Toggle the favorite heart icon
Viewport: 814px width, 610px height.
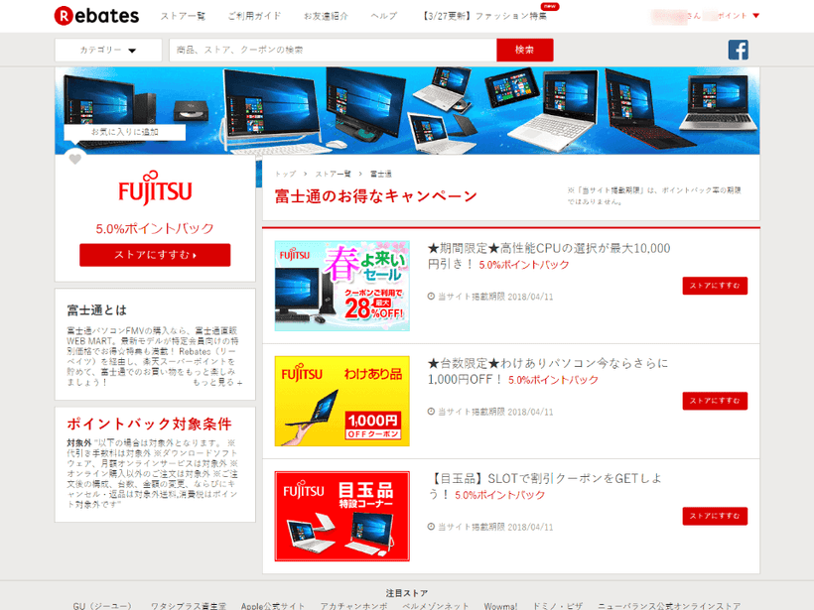tap(74, 160)
